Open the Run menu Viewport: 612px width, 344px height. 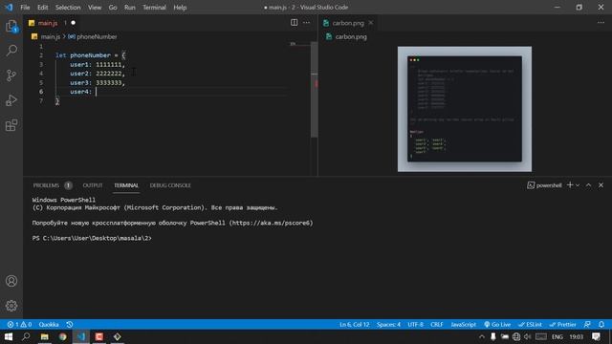pos(130,8)
